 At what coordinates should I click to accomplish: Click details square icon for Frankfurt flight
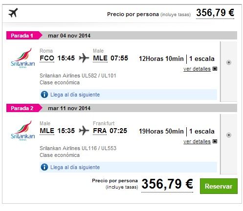215,141
